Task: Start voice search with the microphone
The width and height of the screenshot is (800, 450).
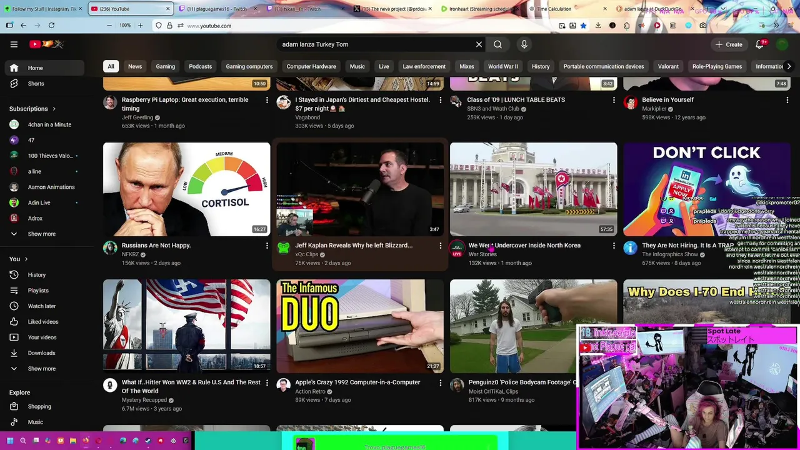Action: click(524, 44)
